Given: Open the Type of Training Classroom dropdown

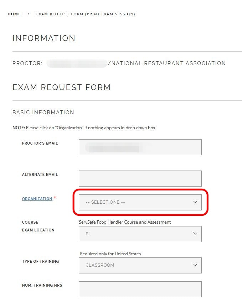Looking at the screenshot, I should [140, 265].
